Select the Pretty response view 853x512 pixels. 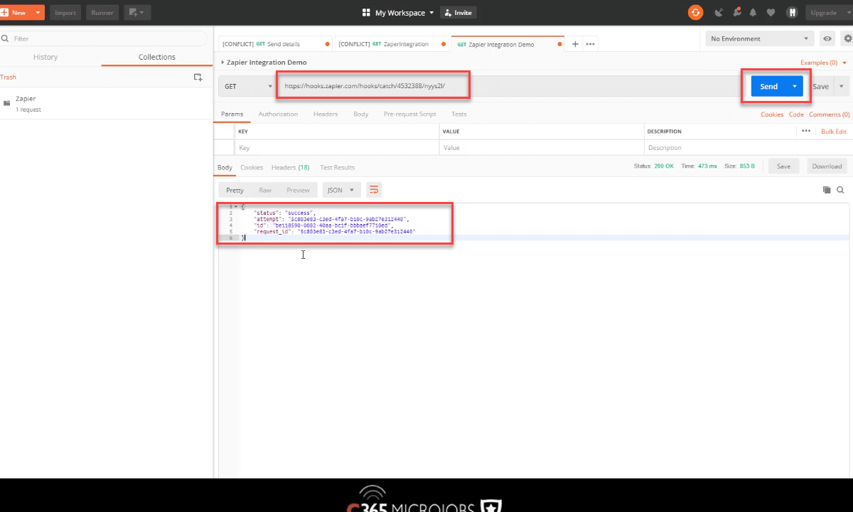click(235, 190)
